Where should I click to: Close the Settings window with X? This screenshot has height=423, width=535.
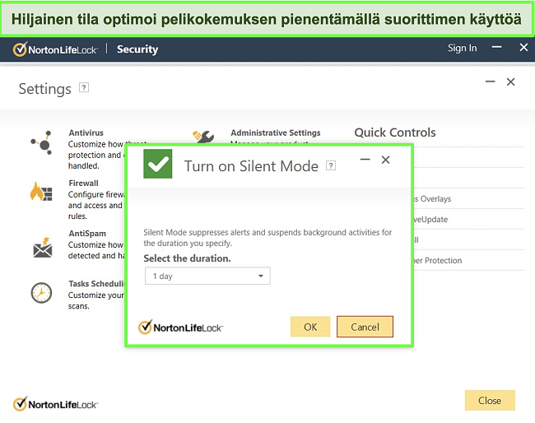[x=511, y=81]
